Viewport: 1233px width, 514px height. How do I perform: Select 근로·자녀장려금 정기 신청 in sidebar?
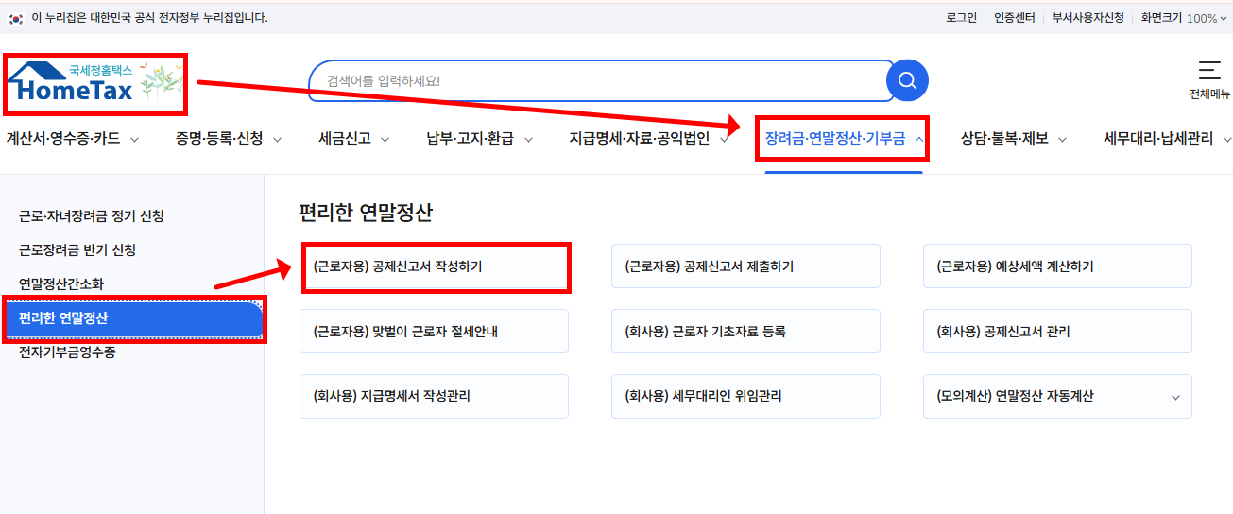pos(92,216)
